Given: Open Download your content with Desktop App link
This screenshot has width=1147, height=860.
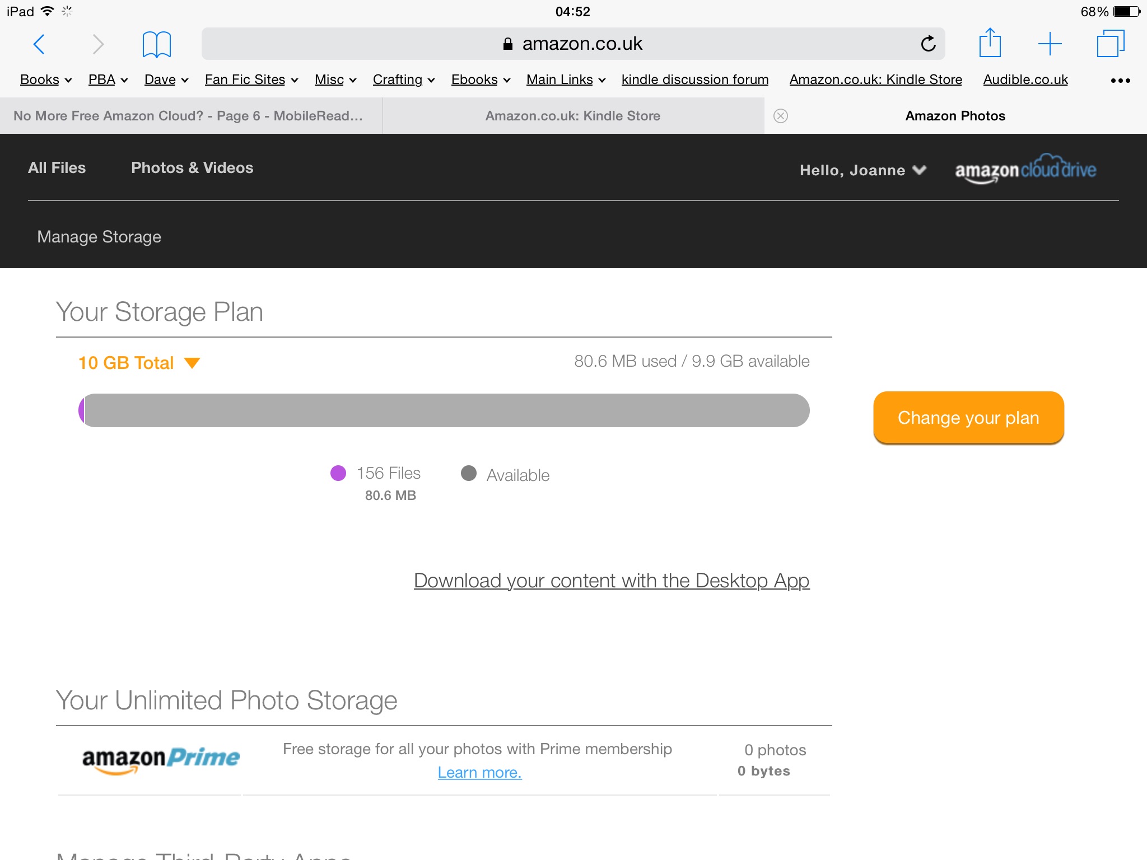Looking at the screenshot, I should pyautogui.click(x=612, y=581).
